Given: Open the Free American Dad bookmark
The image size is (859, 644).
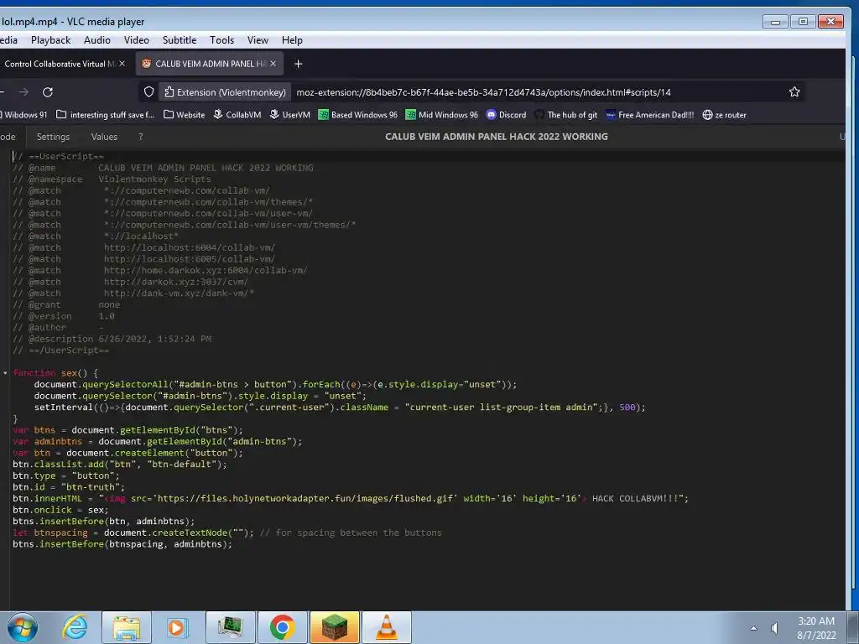Looking at the screenshot, I should pyautogui.click(x=650, y=115).
